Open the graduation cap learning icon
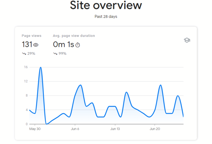This screenshot has height=144, width=212. point(187,40)
